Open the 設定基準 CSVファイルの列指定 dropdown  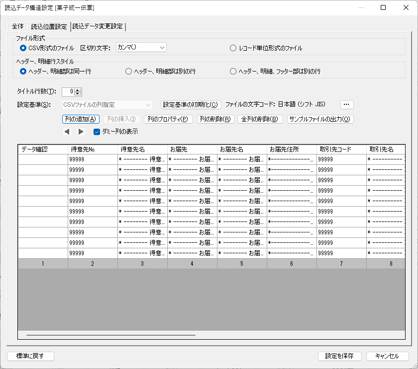tap(107, 105)
